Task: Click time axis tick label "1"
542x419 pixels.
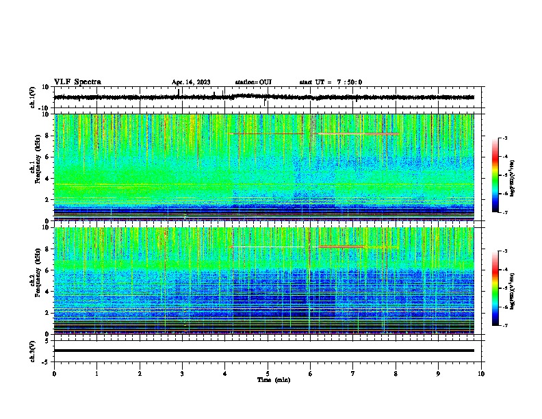Action: tap(96, 374)
